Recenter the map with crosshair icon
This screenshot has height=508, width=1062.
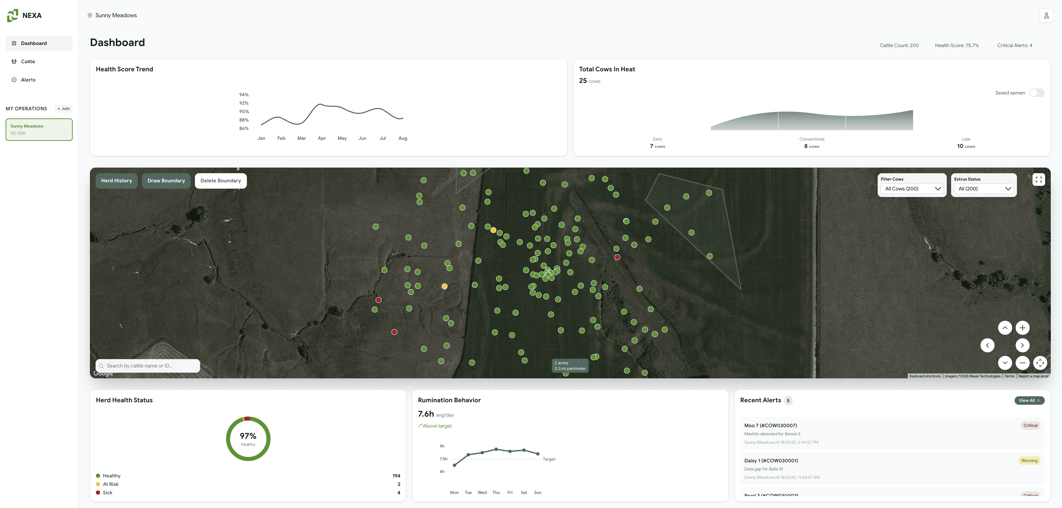(1040, 363)
